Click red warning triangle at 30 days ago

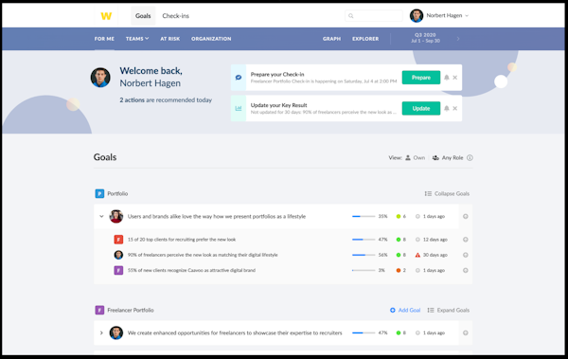click(417, 255)
